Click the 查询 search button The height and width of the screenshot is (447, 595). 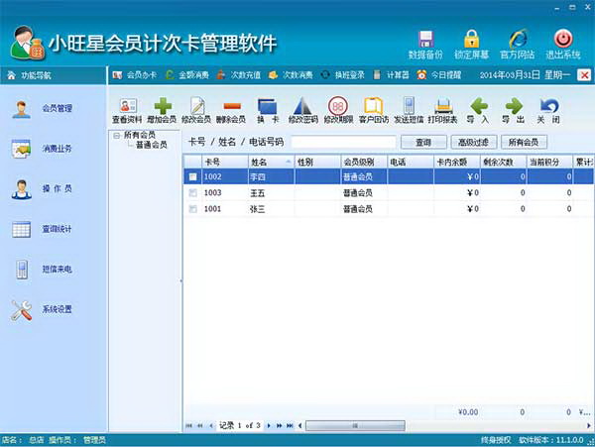[423, 142]
